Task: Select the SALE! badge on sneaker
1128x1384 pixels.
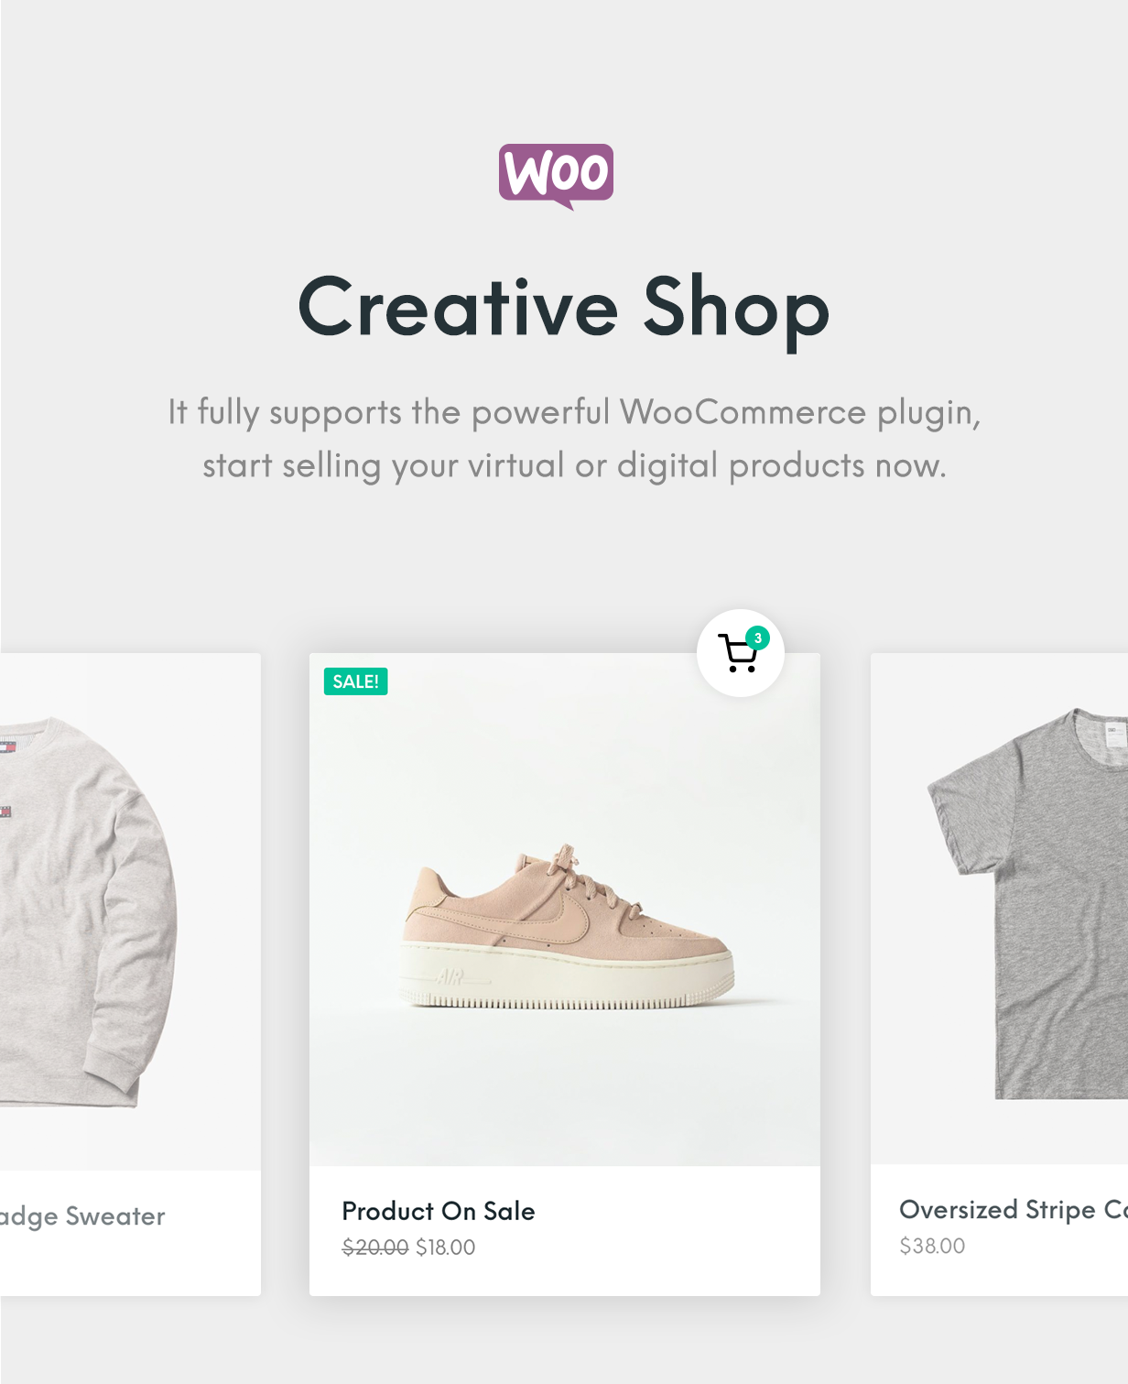Action: (x=355, y=681)
